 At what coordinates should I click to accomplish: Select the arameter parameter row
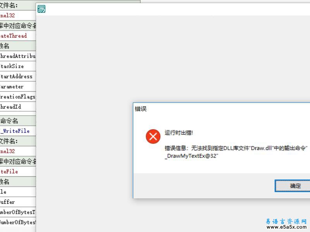[18, 87]
